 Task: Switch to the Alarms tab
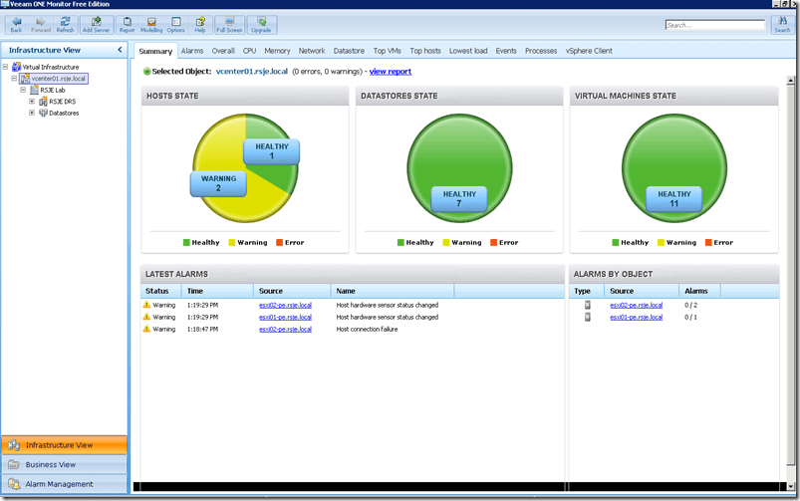[x=191, y=51]
